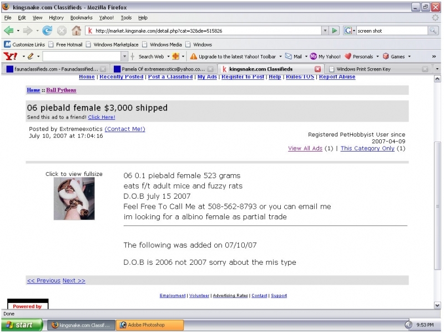Image resolution: width=444 pixels, height=333 pixels.
Task: Go to the Home page icon
Action: click(x=76, y=31)
